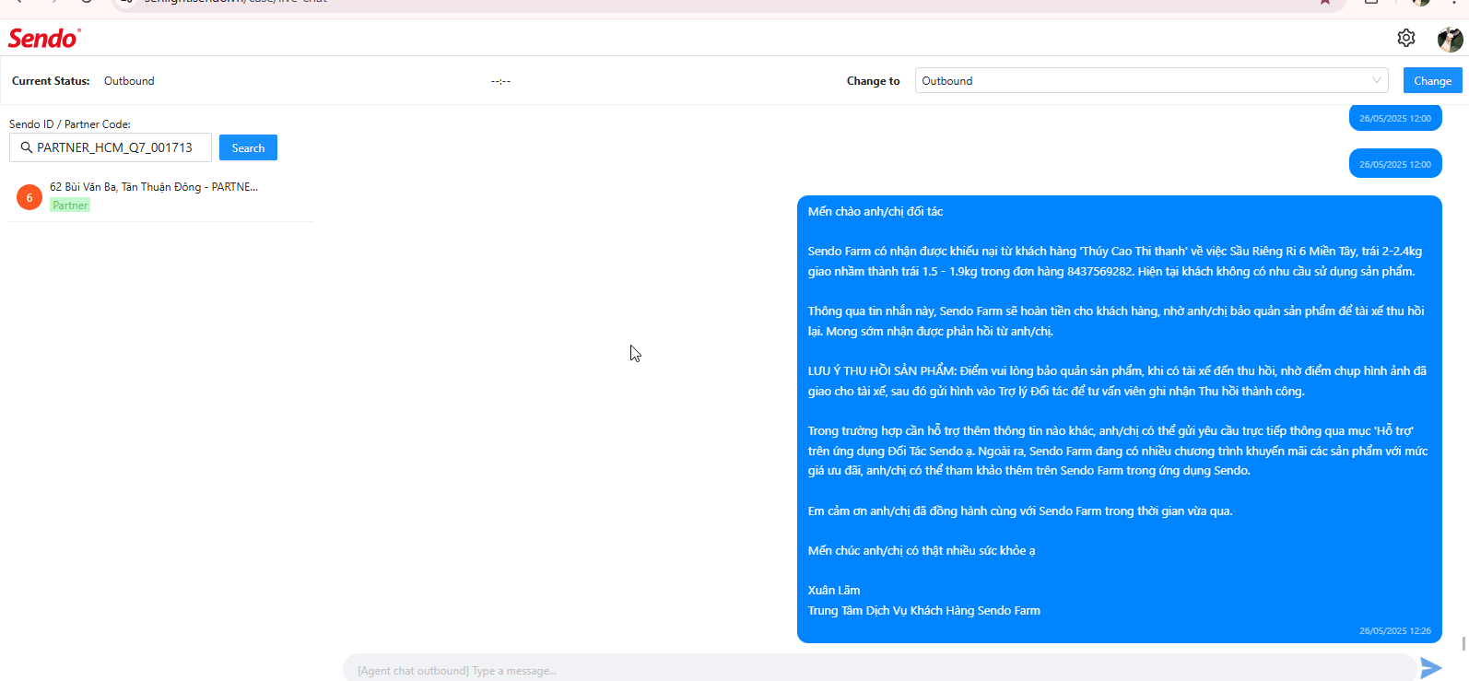The width and height of the screenshot is (1469, 681).
Task: Click the 'Em cảm ơn anh/chị đã đồng hành' line
Action: [x=1020, y=511]
